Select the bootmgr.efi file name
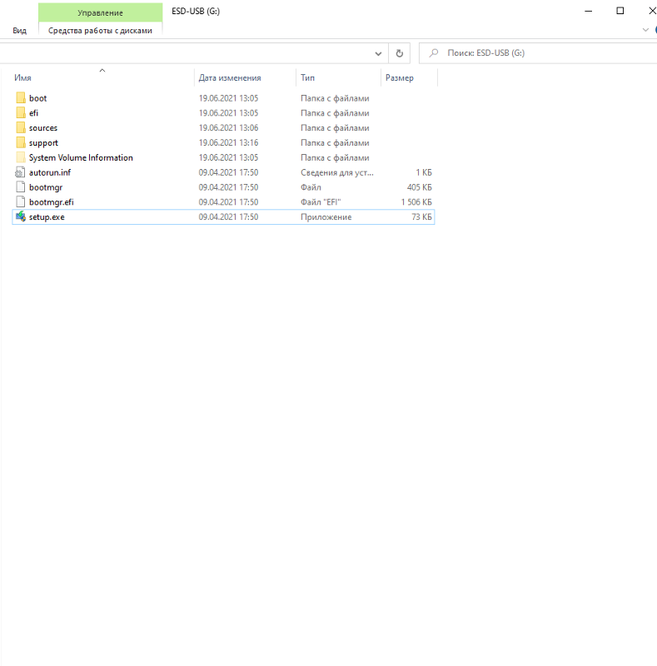The image size is (657, 666). [x=51, y=202]
